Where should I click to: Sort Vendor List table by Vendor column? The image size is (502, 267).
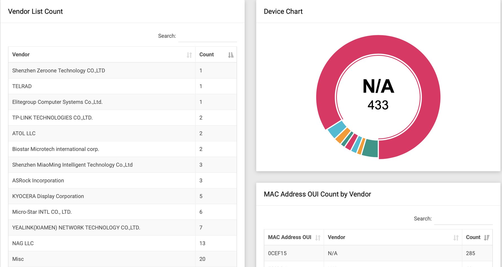102,55
